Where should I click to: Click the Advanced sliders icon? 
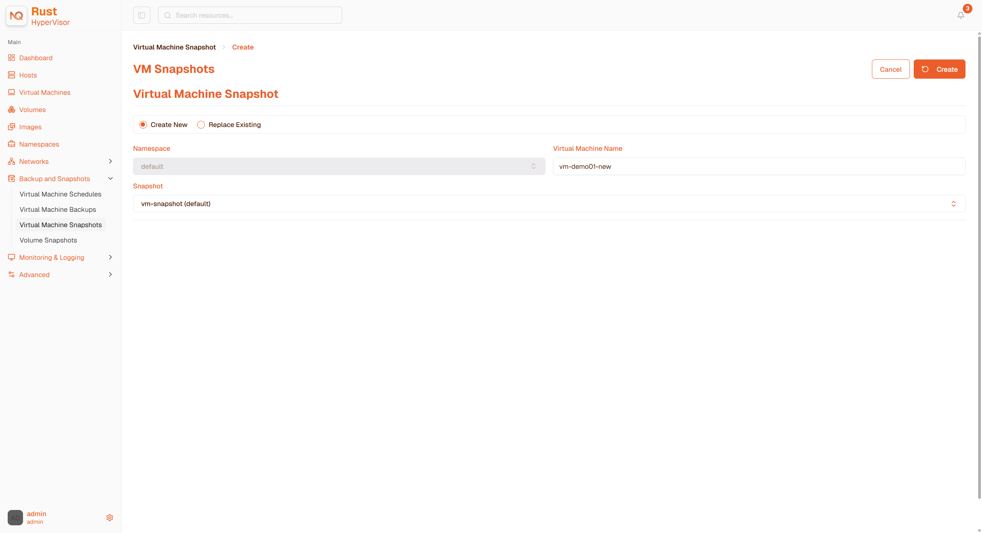12,274
